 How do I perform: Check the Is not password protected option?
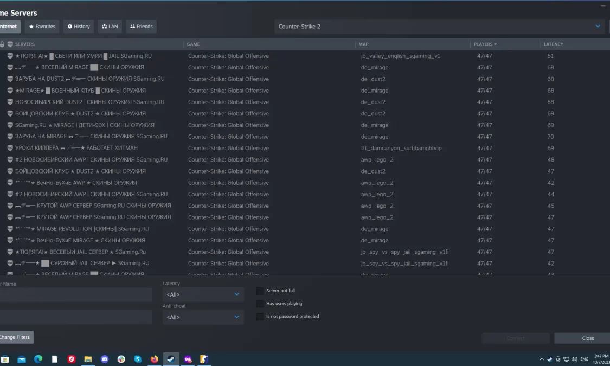tap(260, 317)
